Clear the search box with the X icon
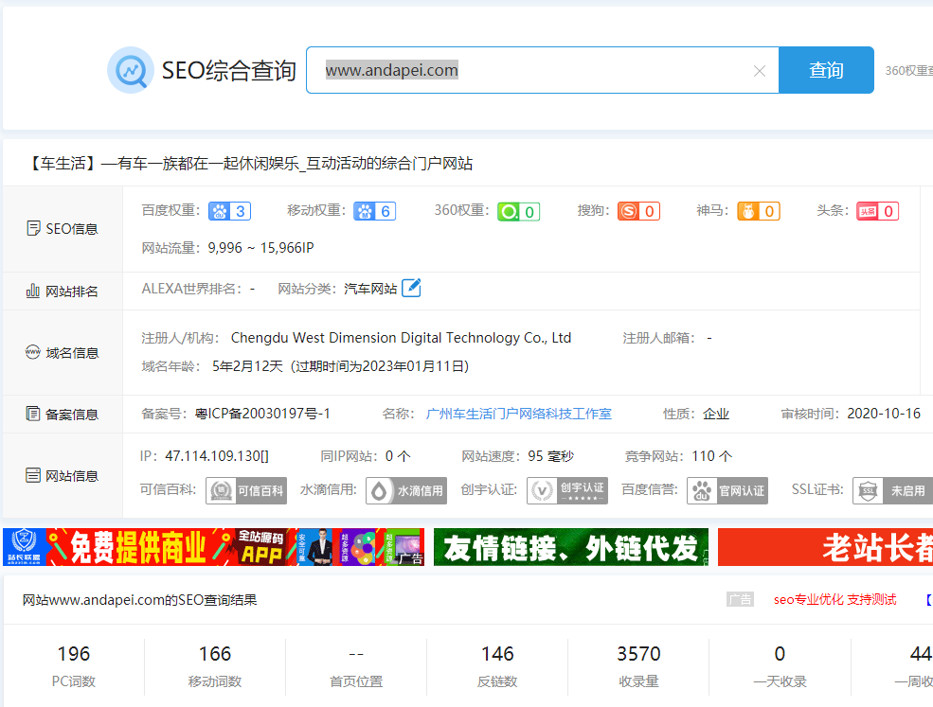The image size is (933, 707). pos(759,70)
